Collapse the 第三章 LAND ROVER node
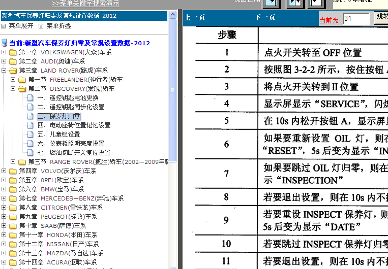Image resolution: width=388 pixels, height=269 pixels. click(x=4, y=71)
